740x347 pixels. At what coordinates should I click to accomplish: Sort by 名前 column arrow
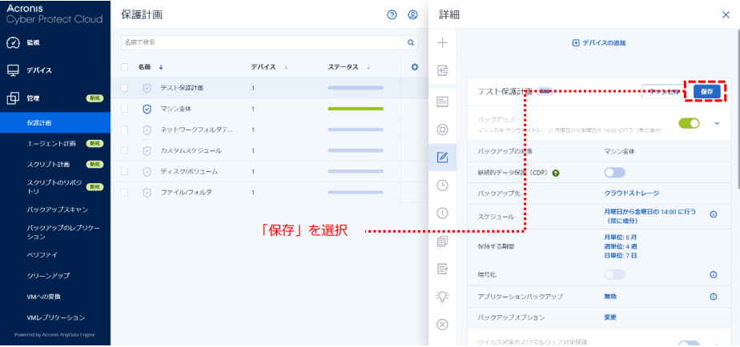click(x=160, y=67)
